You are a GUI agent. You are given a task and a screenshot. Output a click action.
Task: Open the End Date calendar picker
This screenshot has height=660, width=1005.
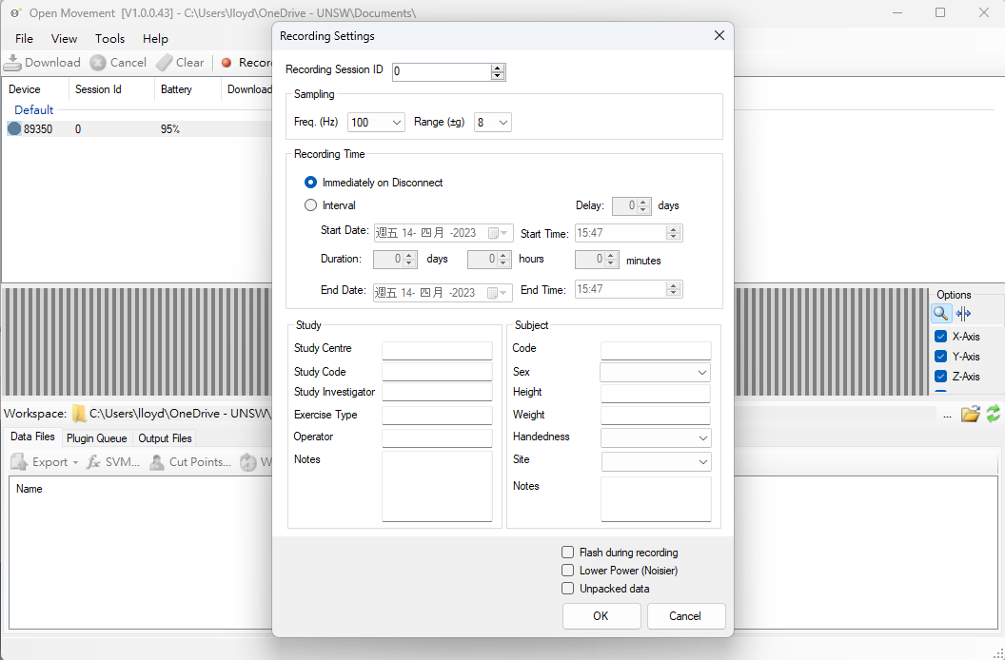point(498,293)
